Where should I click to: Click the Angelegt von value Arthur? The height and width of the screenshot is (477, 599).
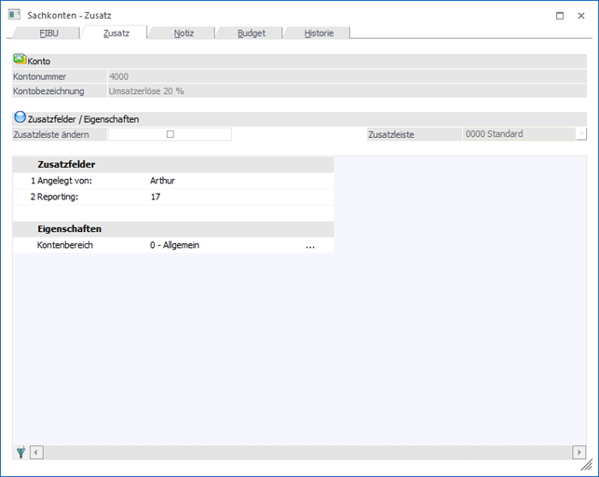point(162,180)
